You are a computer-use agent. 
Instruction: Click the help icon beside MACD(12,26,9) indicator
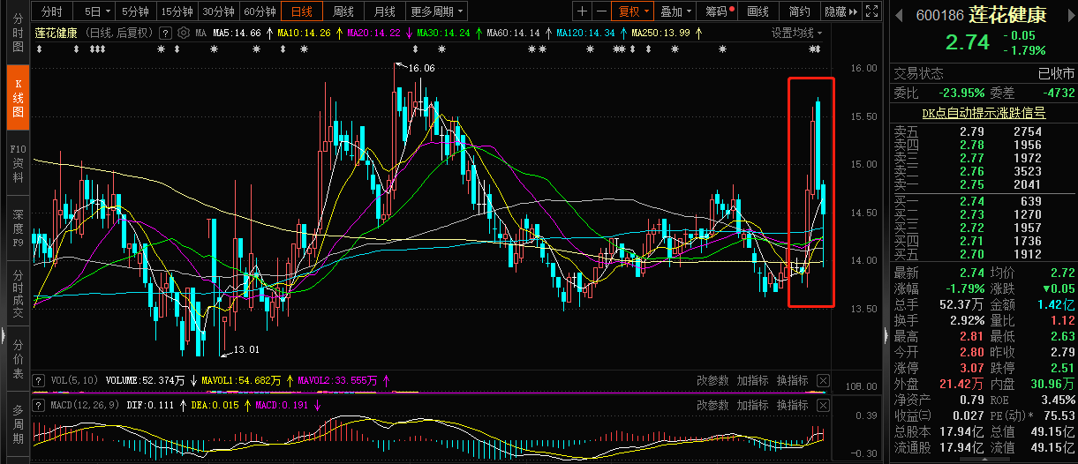pyautogui.click(x=39, y=405)
